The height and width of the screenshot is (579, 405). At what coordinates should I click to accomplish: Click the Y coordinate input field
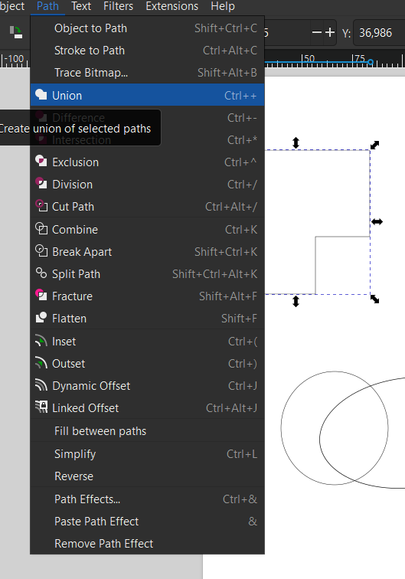pos(380,33)
